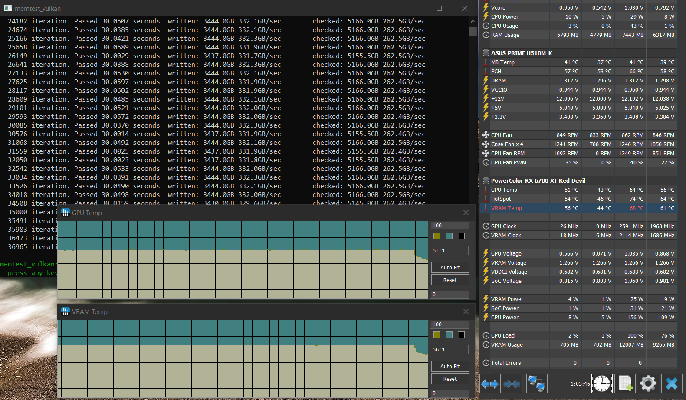Click the VRAM Temp graph window title icon

[x=66, y=311]
